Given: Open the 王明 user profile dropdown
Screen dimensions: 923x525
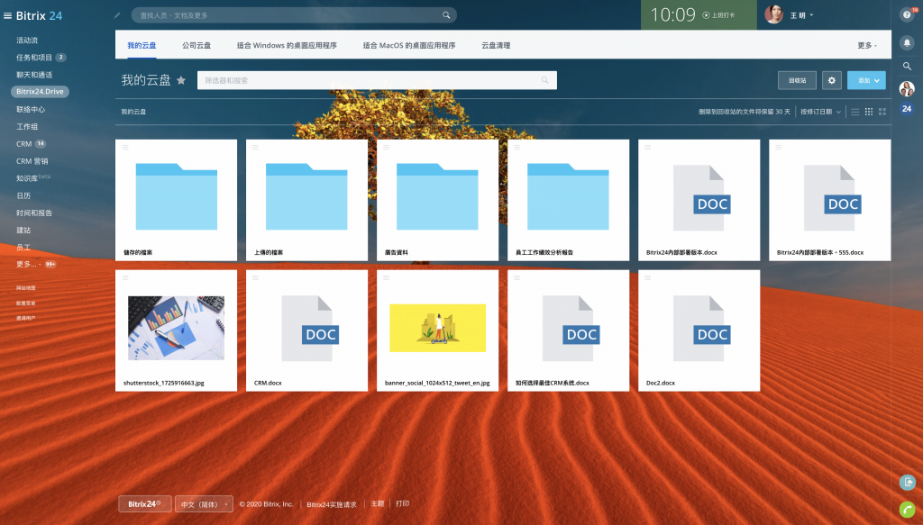Looking at the screenshot, I should point(789,15).
